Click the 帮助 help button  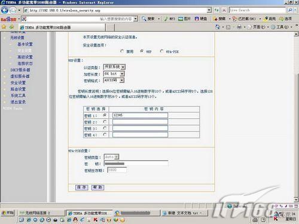(97, 188)
